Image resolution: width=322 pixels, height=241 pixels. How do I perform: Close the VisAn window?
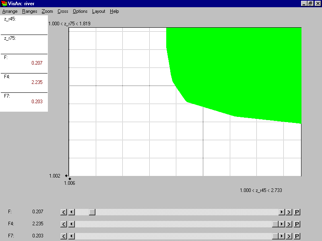318,4
